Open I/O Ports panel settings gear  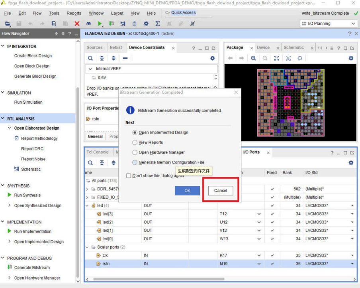[351, 163]
